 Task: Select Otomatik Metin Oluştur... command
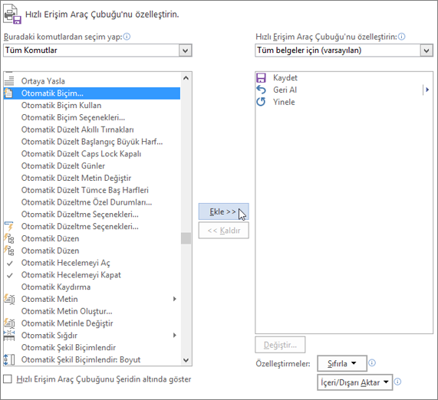[x=92, y=311]
